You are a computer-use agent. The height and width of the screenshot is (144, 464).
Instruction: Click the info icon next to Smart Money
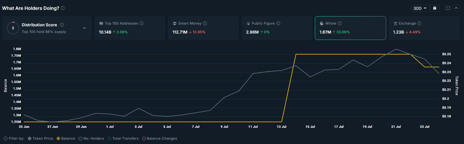205,23
